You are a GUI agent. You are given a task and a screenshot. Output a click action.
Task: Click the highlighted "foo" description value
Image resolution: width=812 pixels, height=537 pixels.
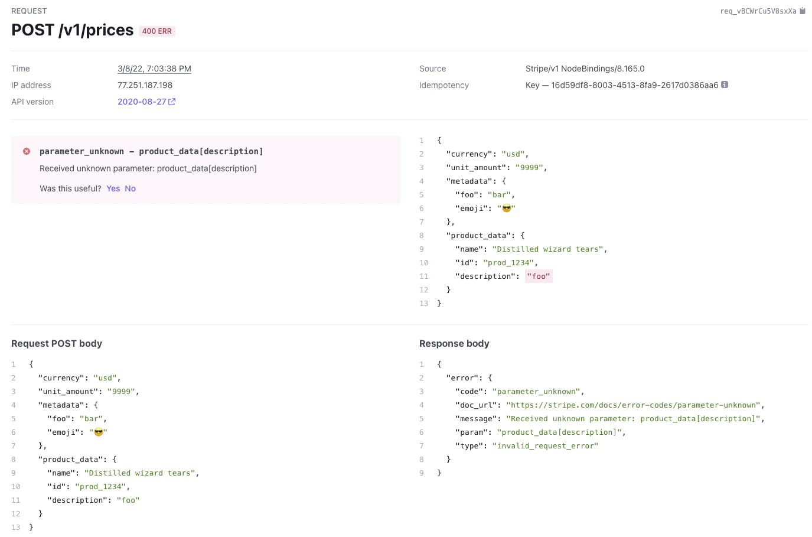point(538,276)
